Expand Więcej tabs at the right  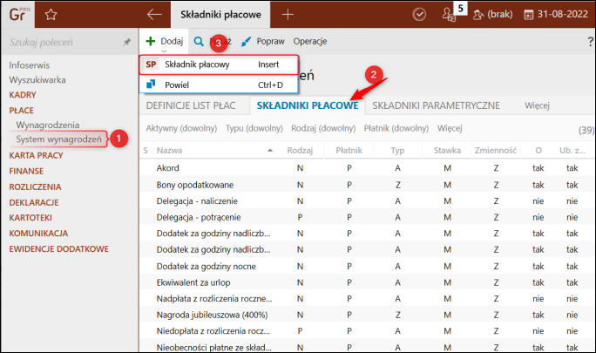point(537,105)
